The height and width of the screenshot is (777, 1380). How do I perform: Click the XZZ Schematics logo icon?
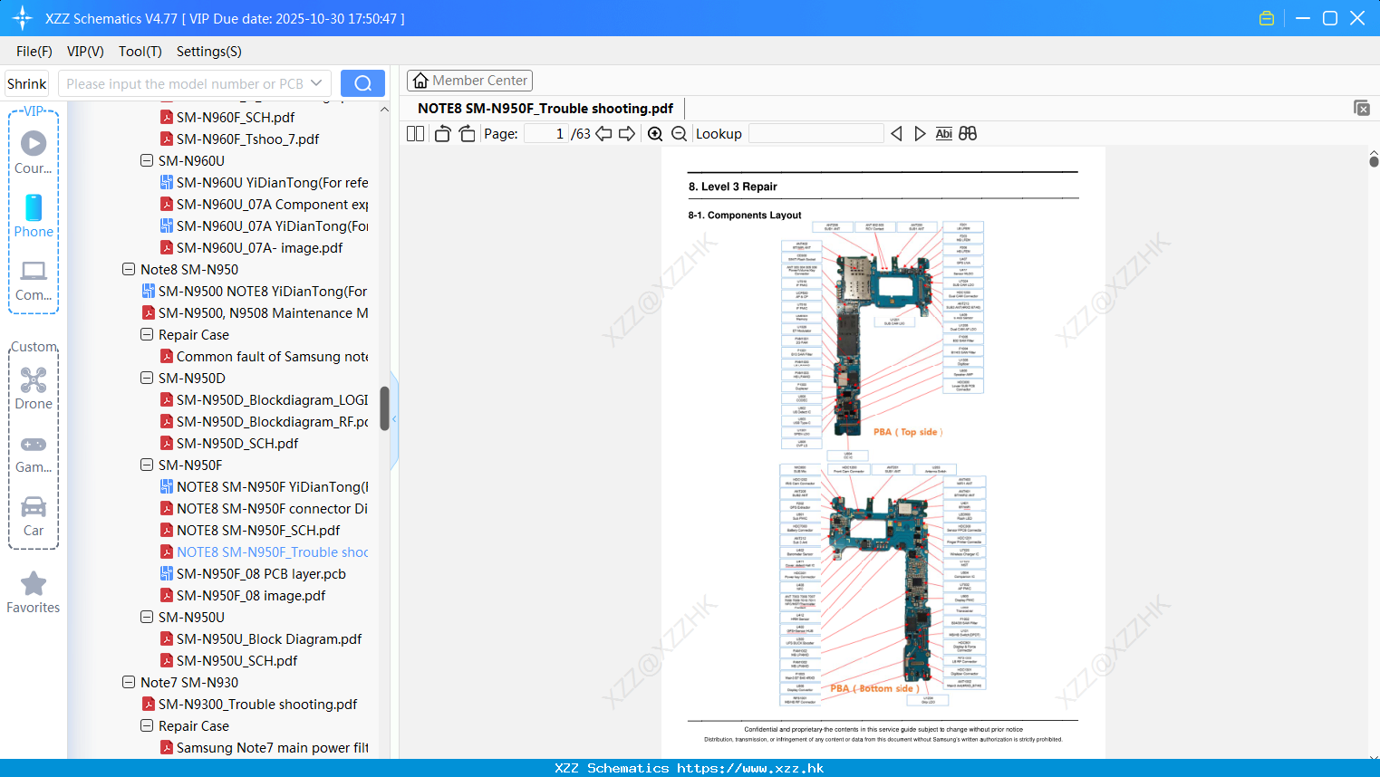23,18
